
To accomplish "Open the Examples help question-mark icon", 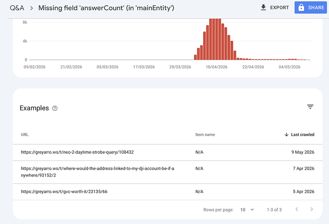I will coord(55,108).
